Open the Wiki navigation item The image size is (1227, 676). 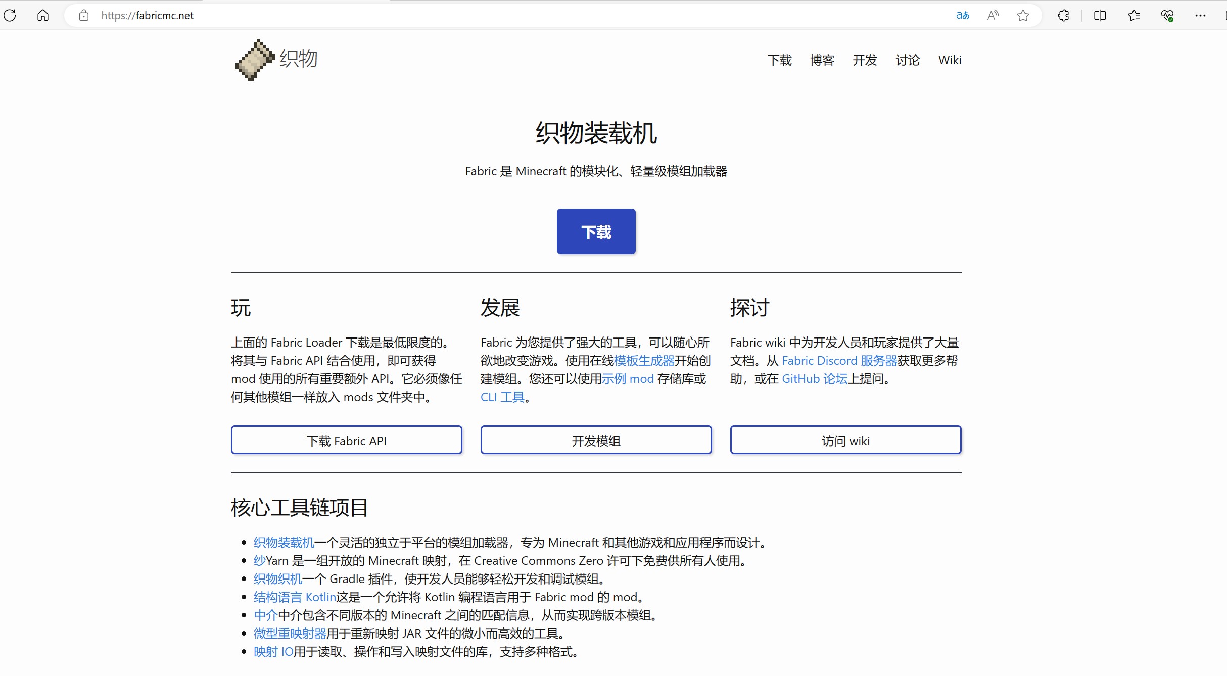pyautogui.click(x=950, y=60)
